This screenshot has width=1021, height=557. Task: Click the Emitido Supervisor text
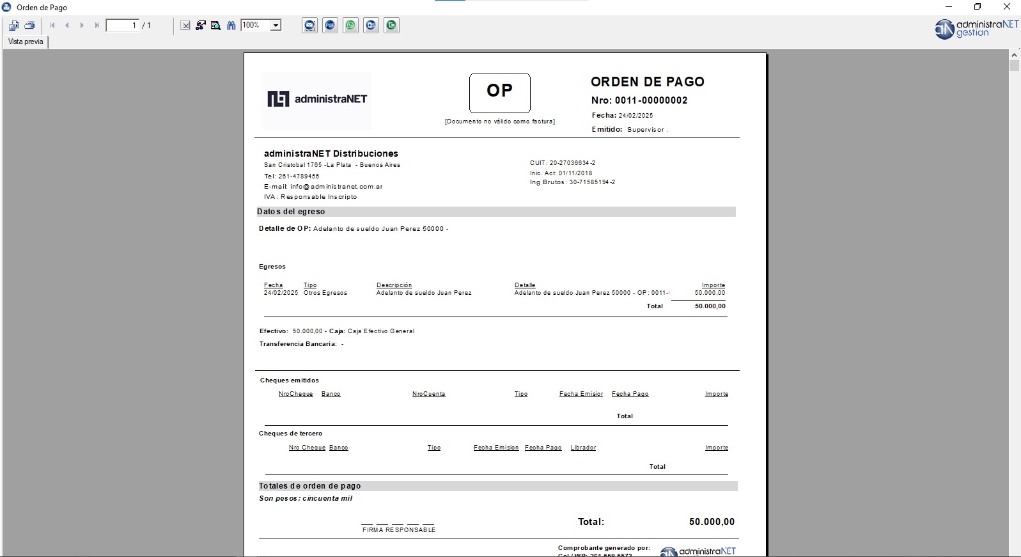click(630, 129)
